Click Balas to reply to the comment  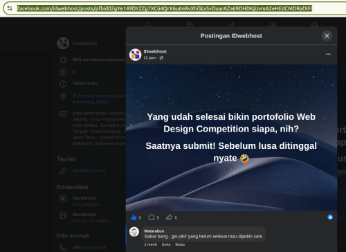180,244
